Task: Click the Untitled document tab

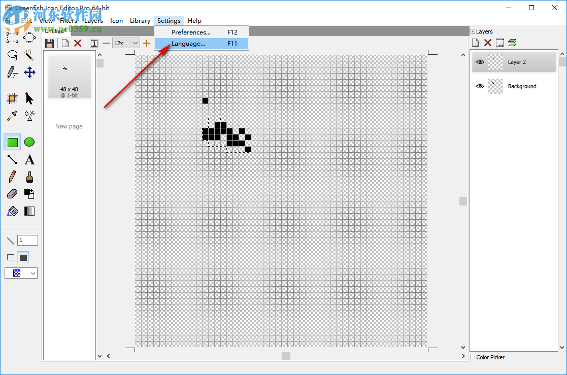Action: click(57, 31)
